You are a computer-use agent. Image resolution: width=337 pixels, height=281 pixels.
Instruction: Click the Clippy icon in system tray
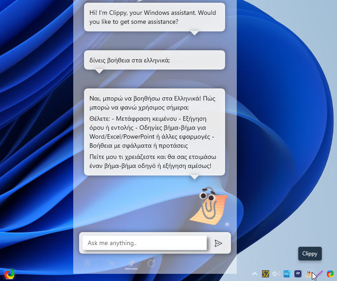pyautogui.click(x=309, y=273)
